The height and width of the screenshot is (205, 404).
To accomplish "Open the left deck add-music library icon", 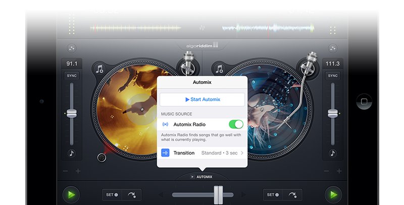I will pos(99,69).
